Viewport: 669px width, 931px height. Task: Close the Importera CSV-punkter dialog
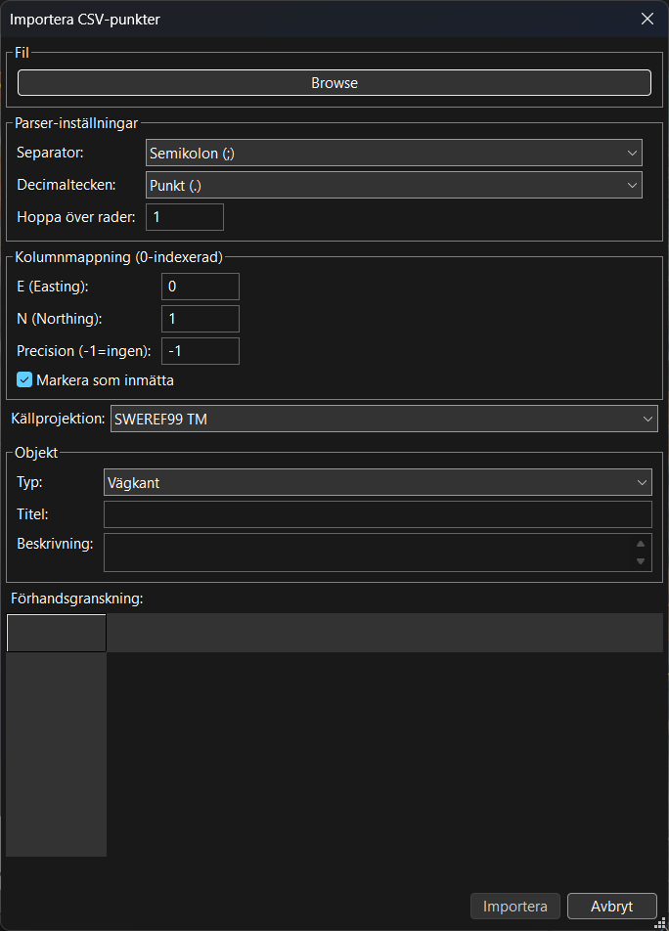click(x=647, y=19)
